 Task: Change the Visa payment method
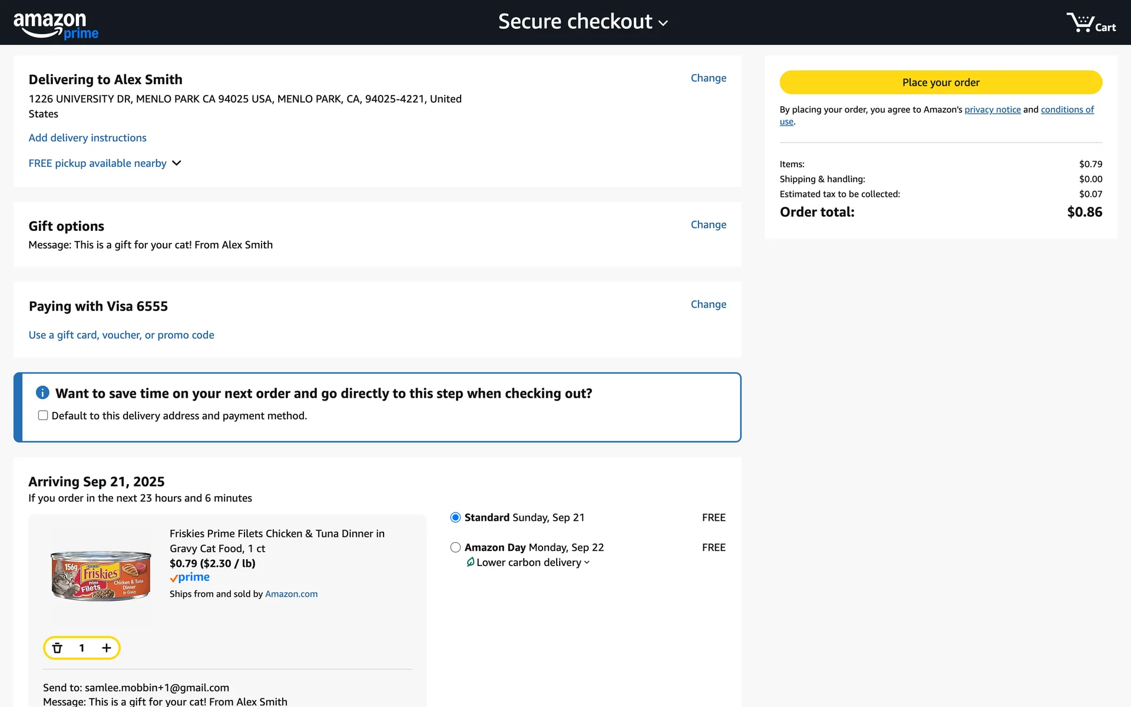click(708, 304)
